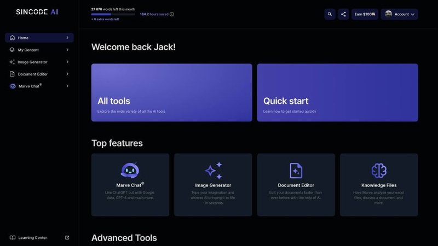Screen dimensions: 438x246
Task: Click the hours saved info icon
Action: pos(172,14)
